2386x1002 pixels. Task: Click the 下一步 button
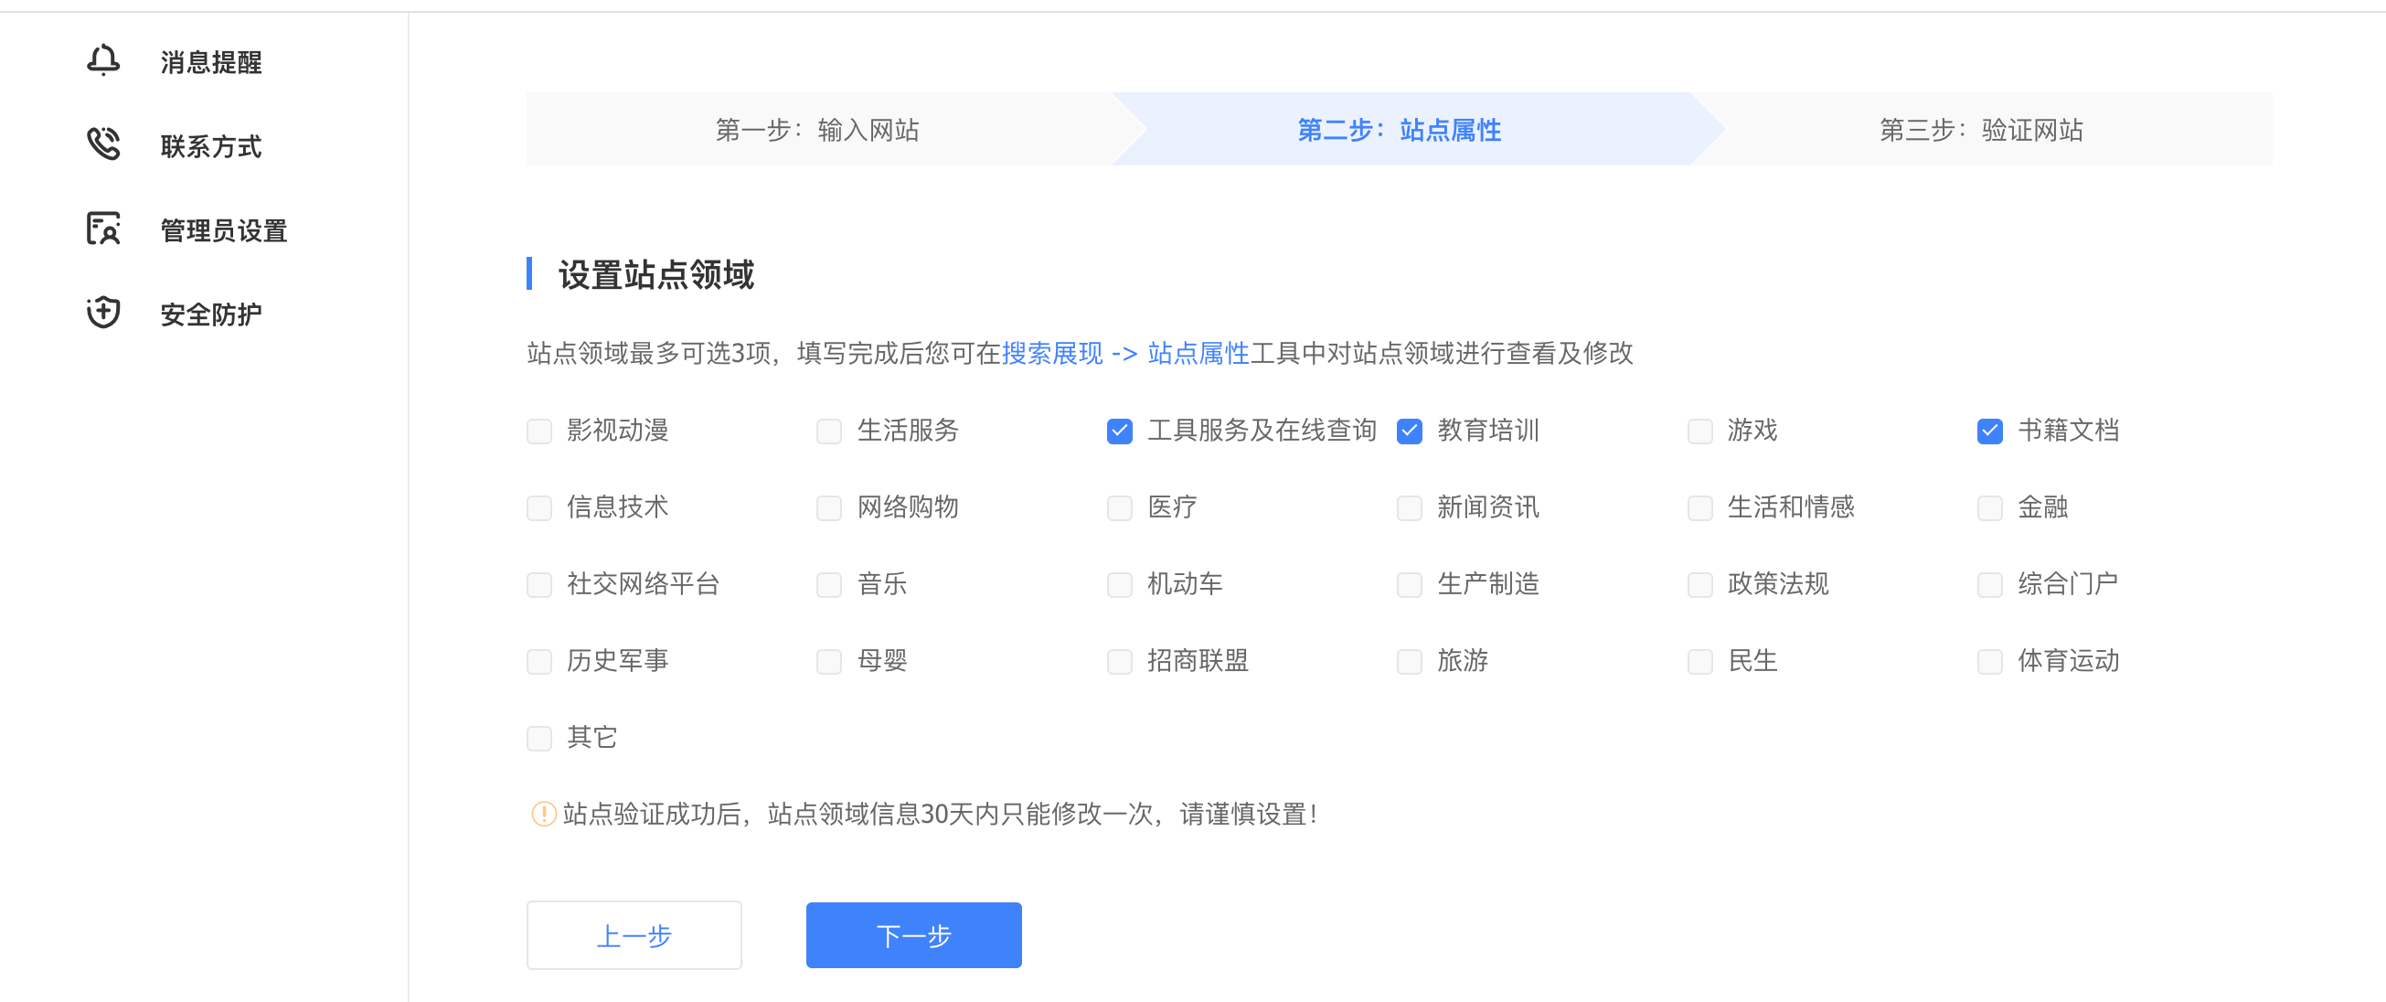click(x=913, y=935)
